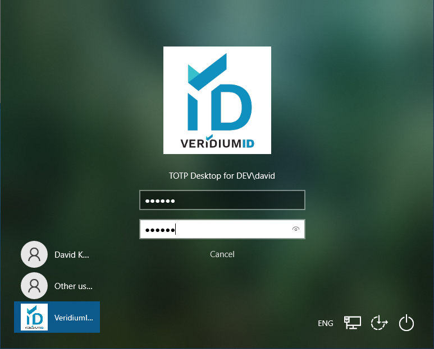Image resolution: width=434 pixels, height=349 pixels.
Task: Open the ENG input language switcher
Action: coord(326,323)
